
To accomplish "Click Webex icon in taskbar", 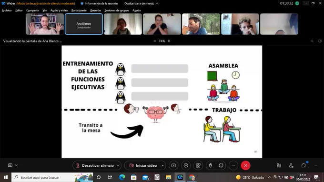I will point(180,177).
